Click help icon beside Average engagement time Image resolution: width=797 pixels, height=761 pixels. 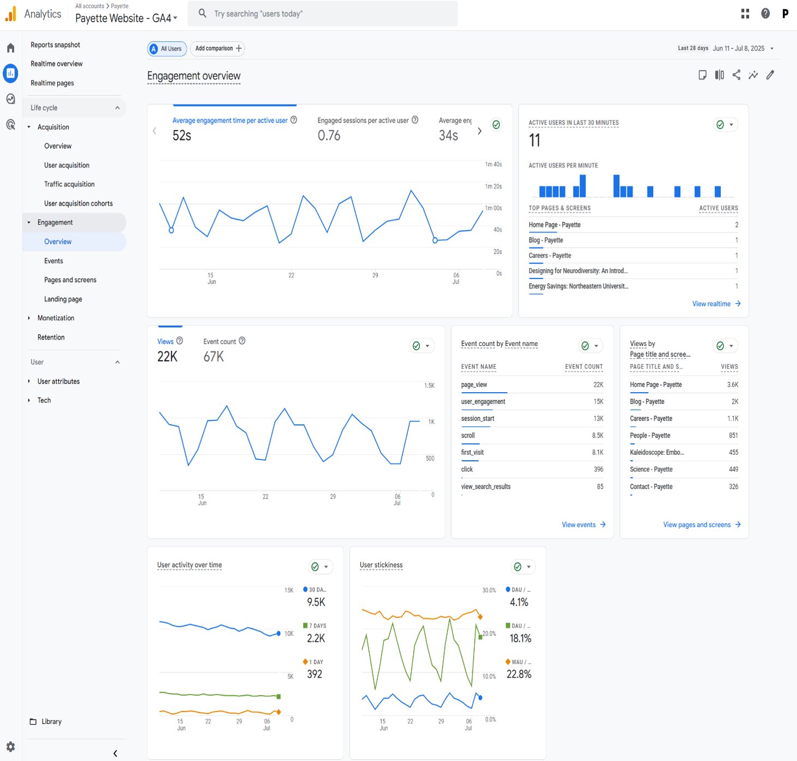coord(294,120)
